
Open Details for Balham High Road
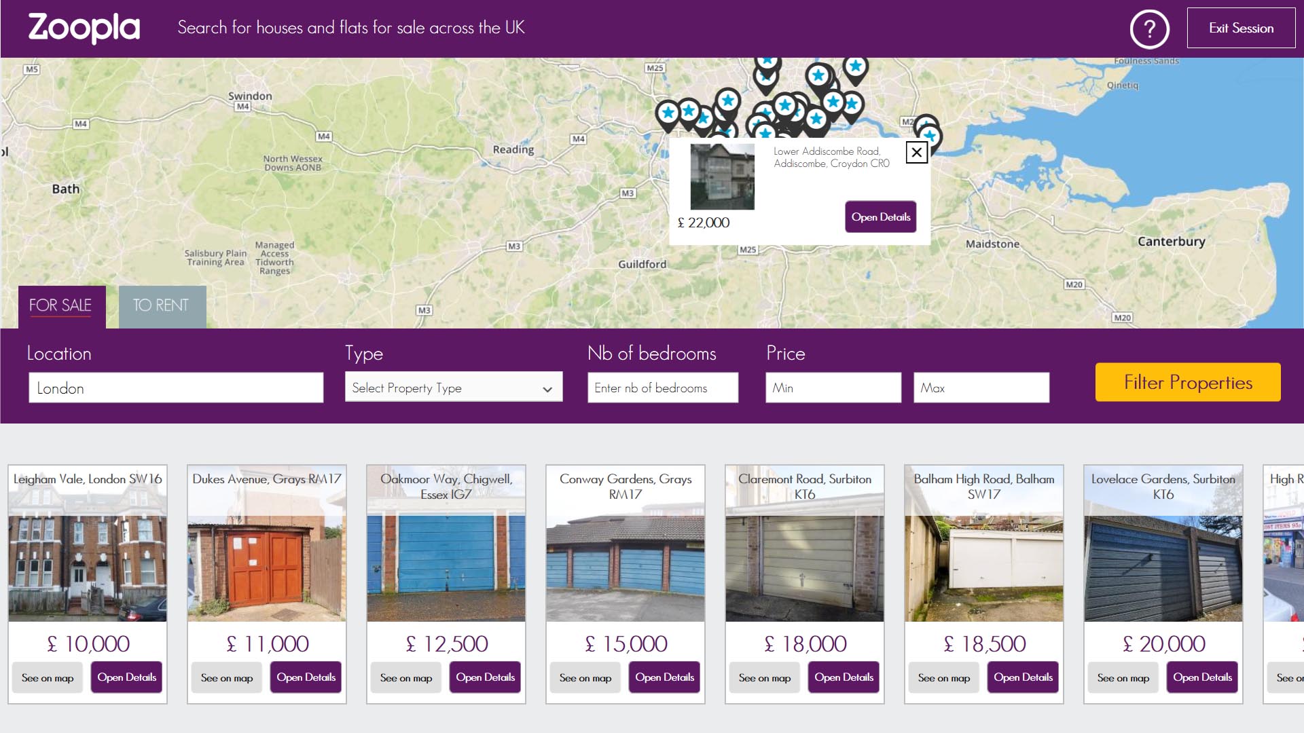click(x=1023, y=677)
